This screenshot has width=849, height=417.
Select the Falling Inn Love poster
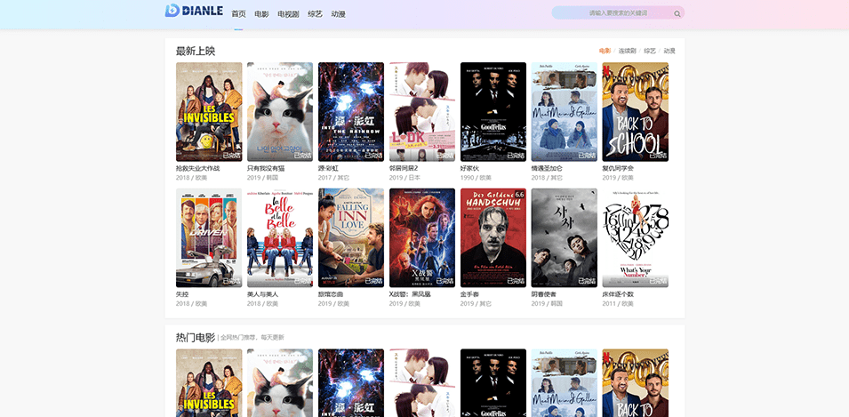pos(351,237)
